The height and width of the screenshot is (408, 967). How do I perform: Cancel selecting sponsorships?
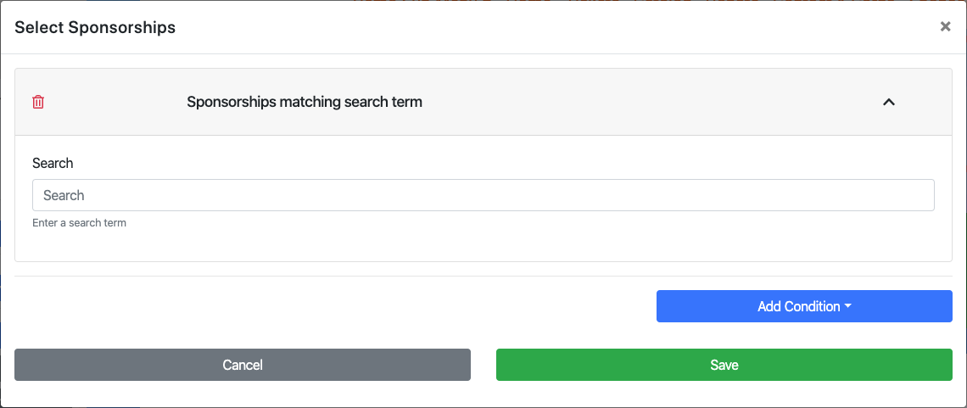[x=242, y=365]
